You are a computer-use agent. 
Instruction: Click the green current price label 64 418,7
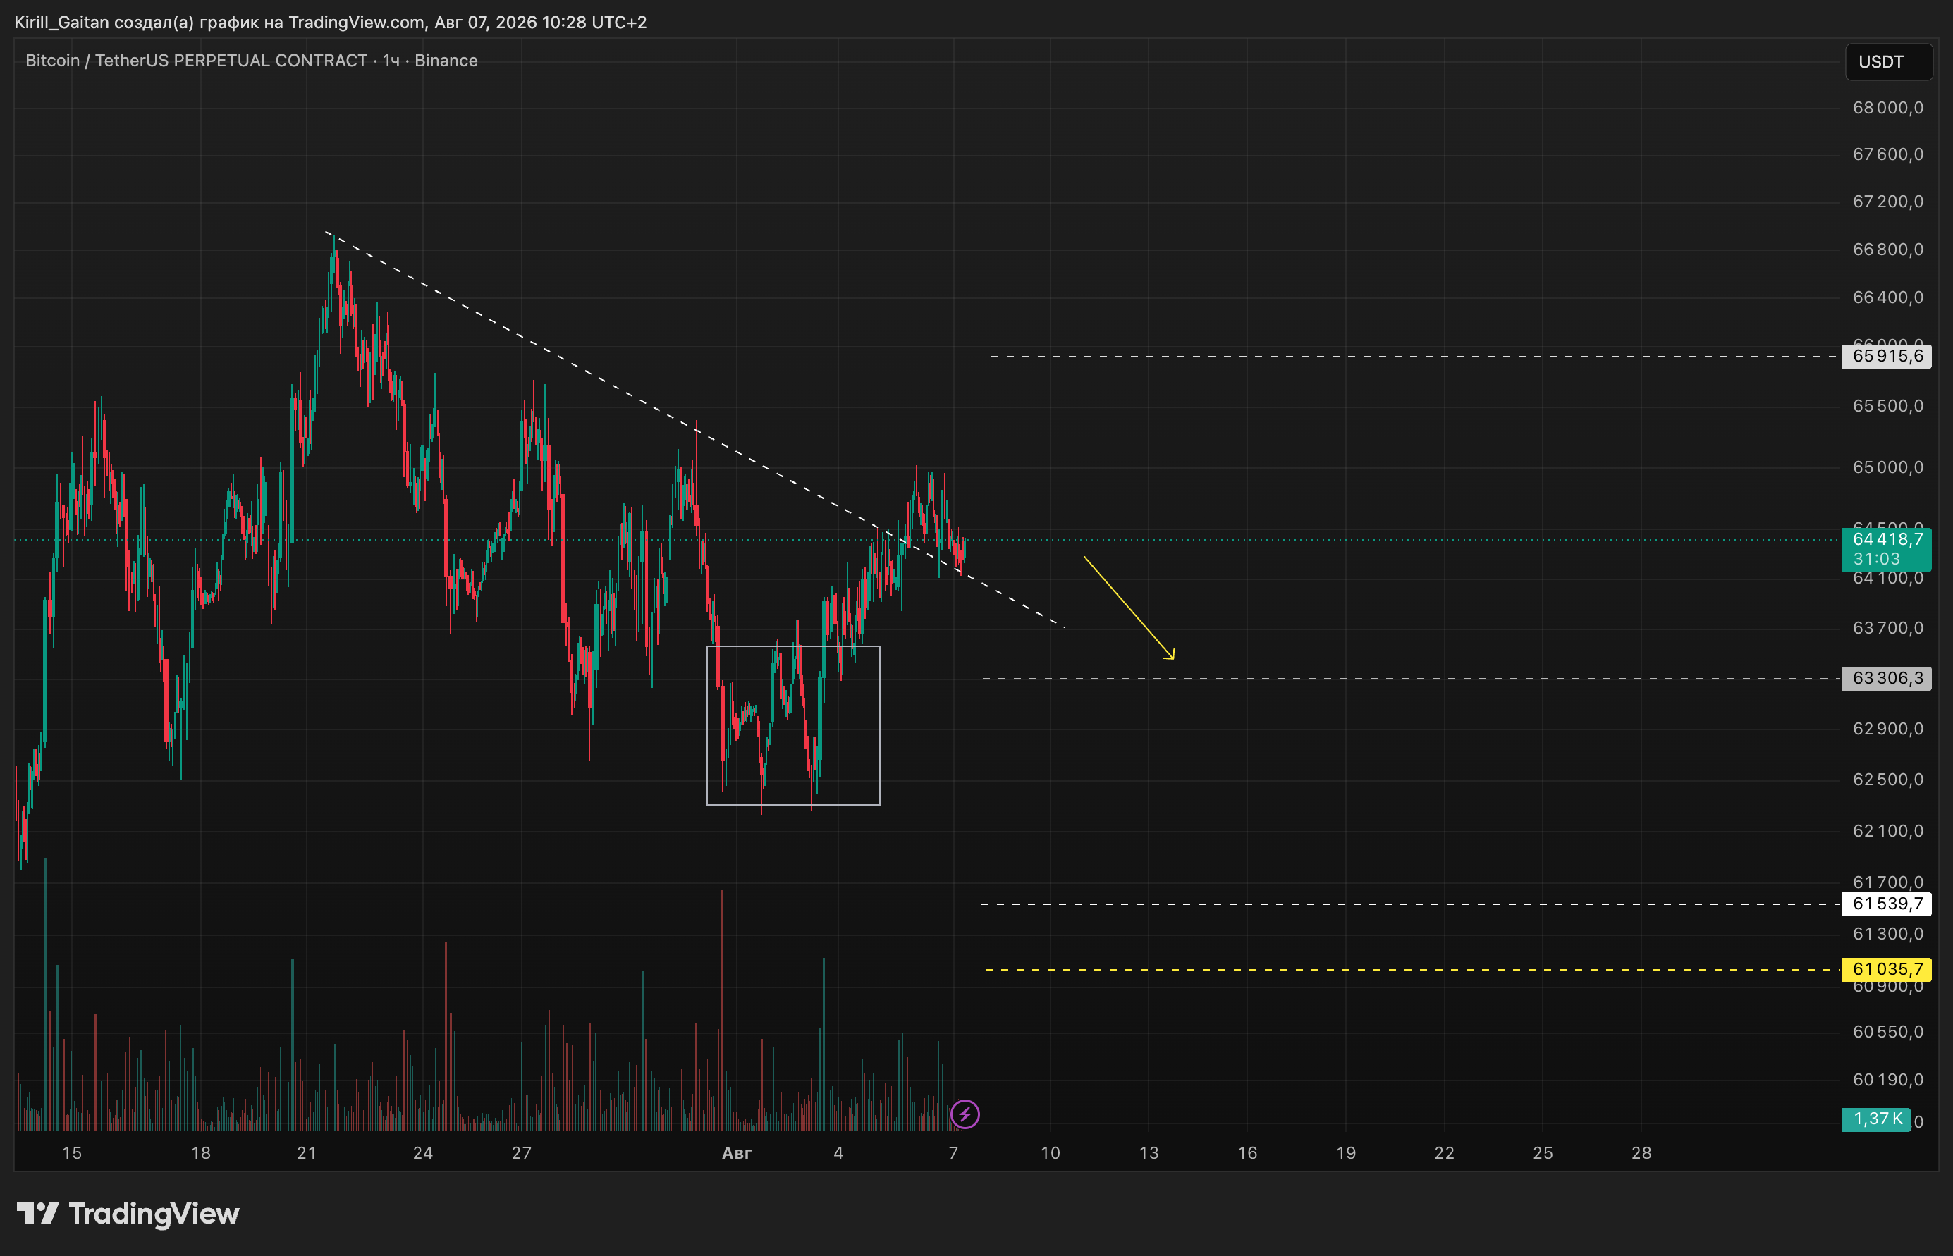click(x=1887, y=539)
